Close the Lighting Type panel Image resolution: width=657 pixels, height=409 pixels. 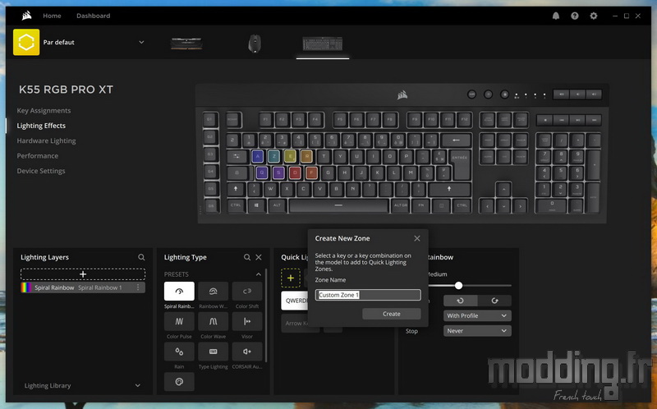pos(259,257)
